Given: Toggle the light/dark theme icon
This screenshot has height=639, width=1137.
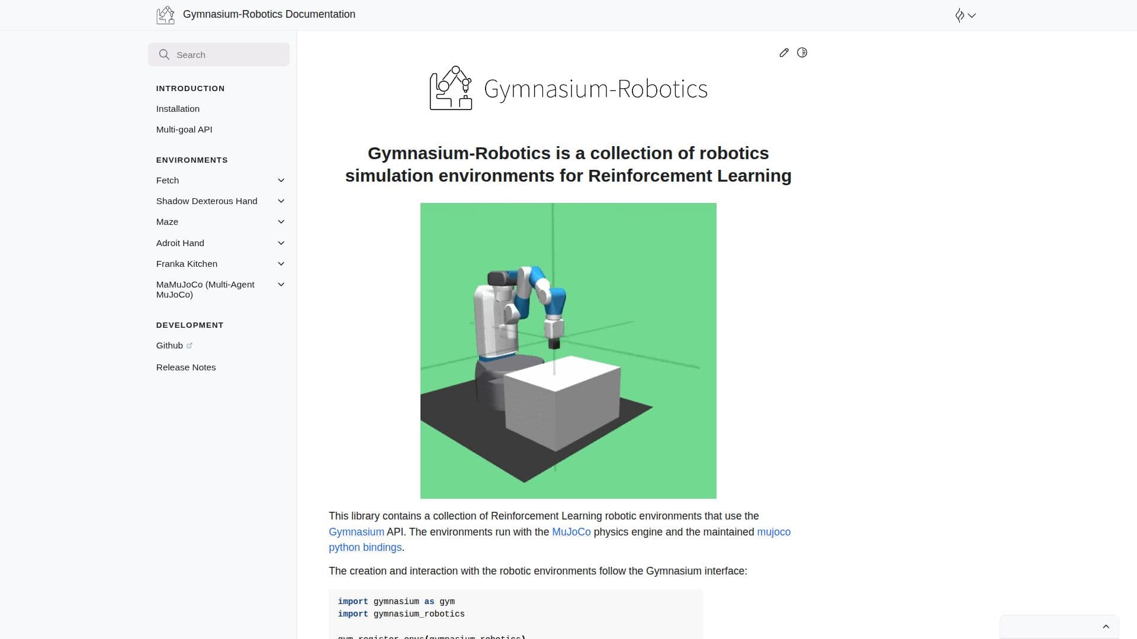Looking at the screenshot, I should point(802,53).
